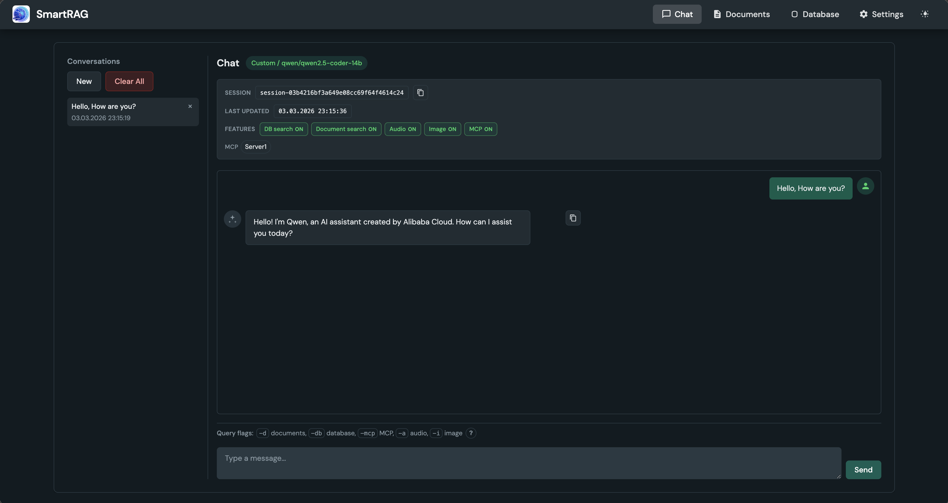Click the last updated timestamp 03.03.2026 23:15:36
Image resolution: width=948 pixels, height=503 pixels.
312,111
